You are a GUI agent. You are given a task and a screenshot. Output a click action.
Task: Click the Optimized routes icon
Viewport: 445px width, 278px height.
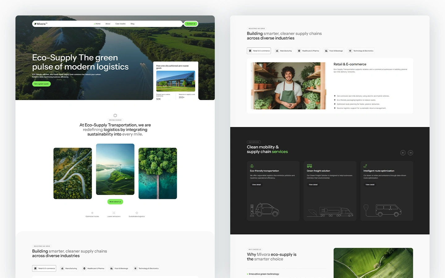pos(92,213)
